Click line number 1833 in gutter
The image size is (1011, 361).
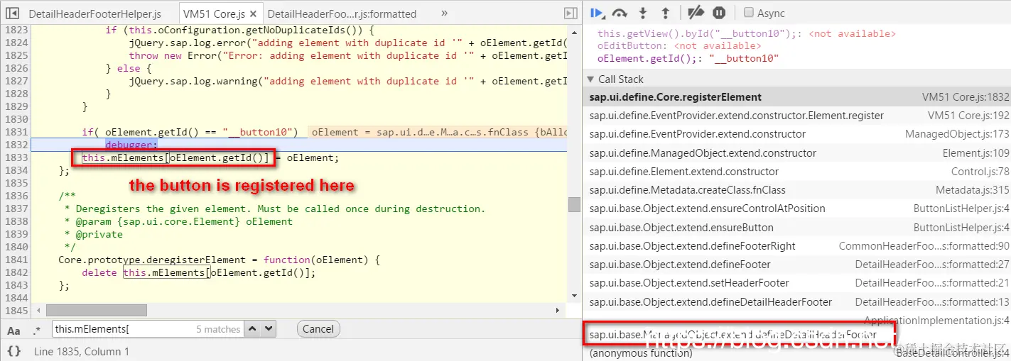16,157
